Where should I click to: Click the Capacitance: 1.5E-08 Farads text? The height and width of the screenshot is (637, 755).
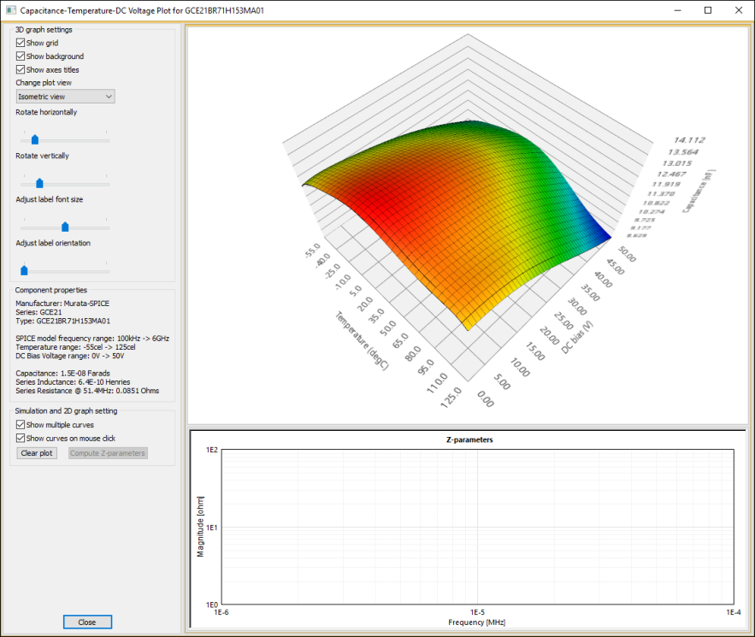tap(62, 373)
